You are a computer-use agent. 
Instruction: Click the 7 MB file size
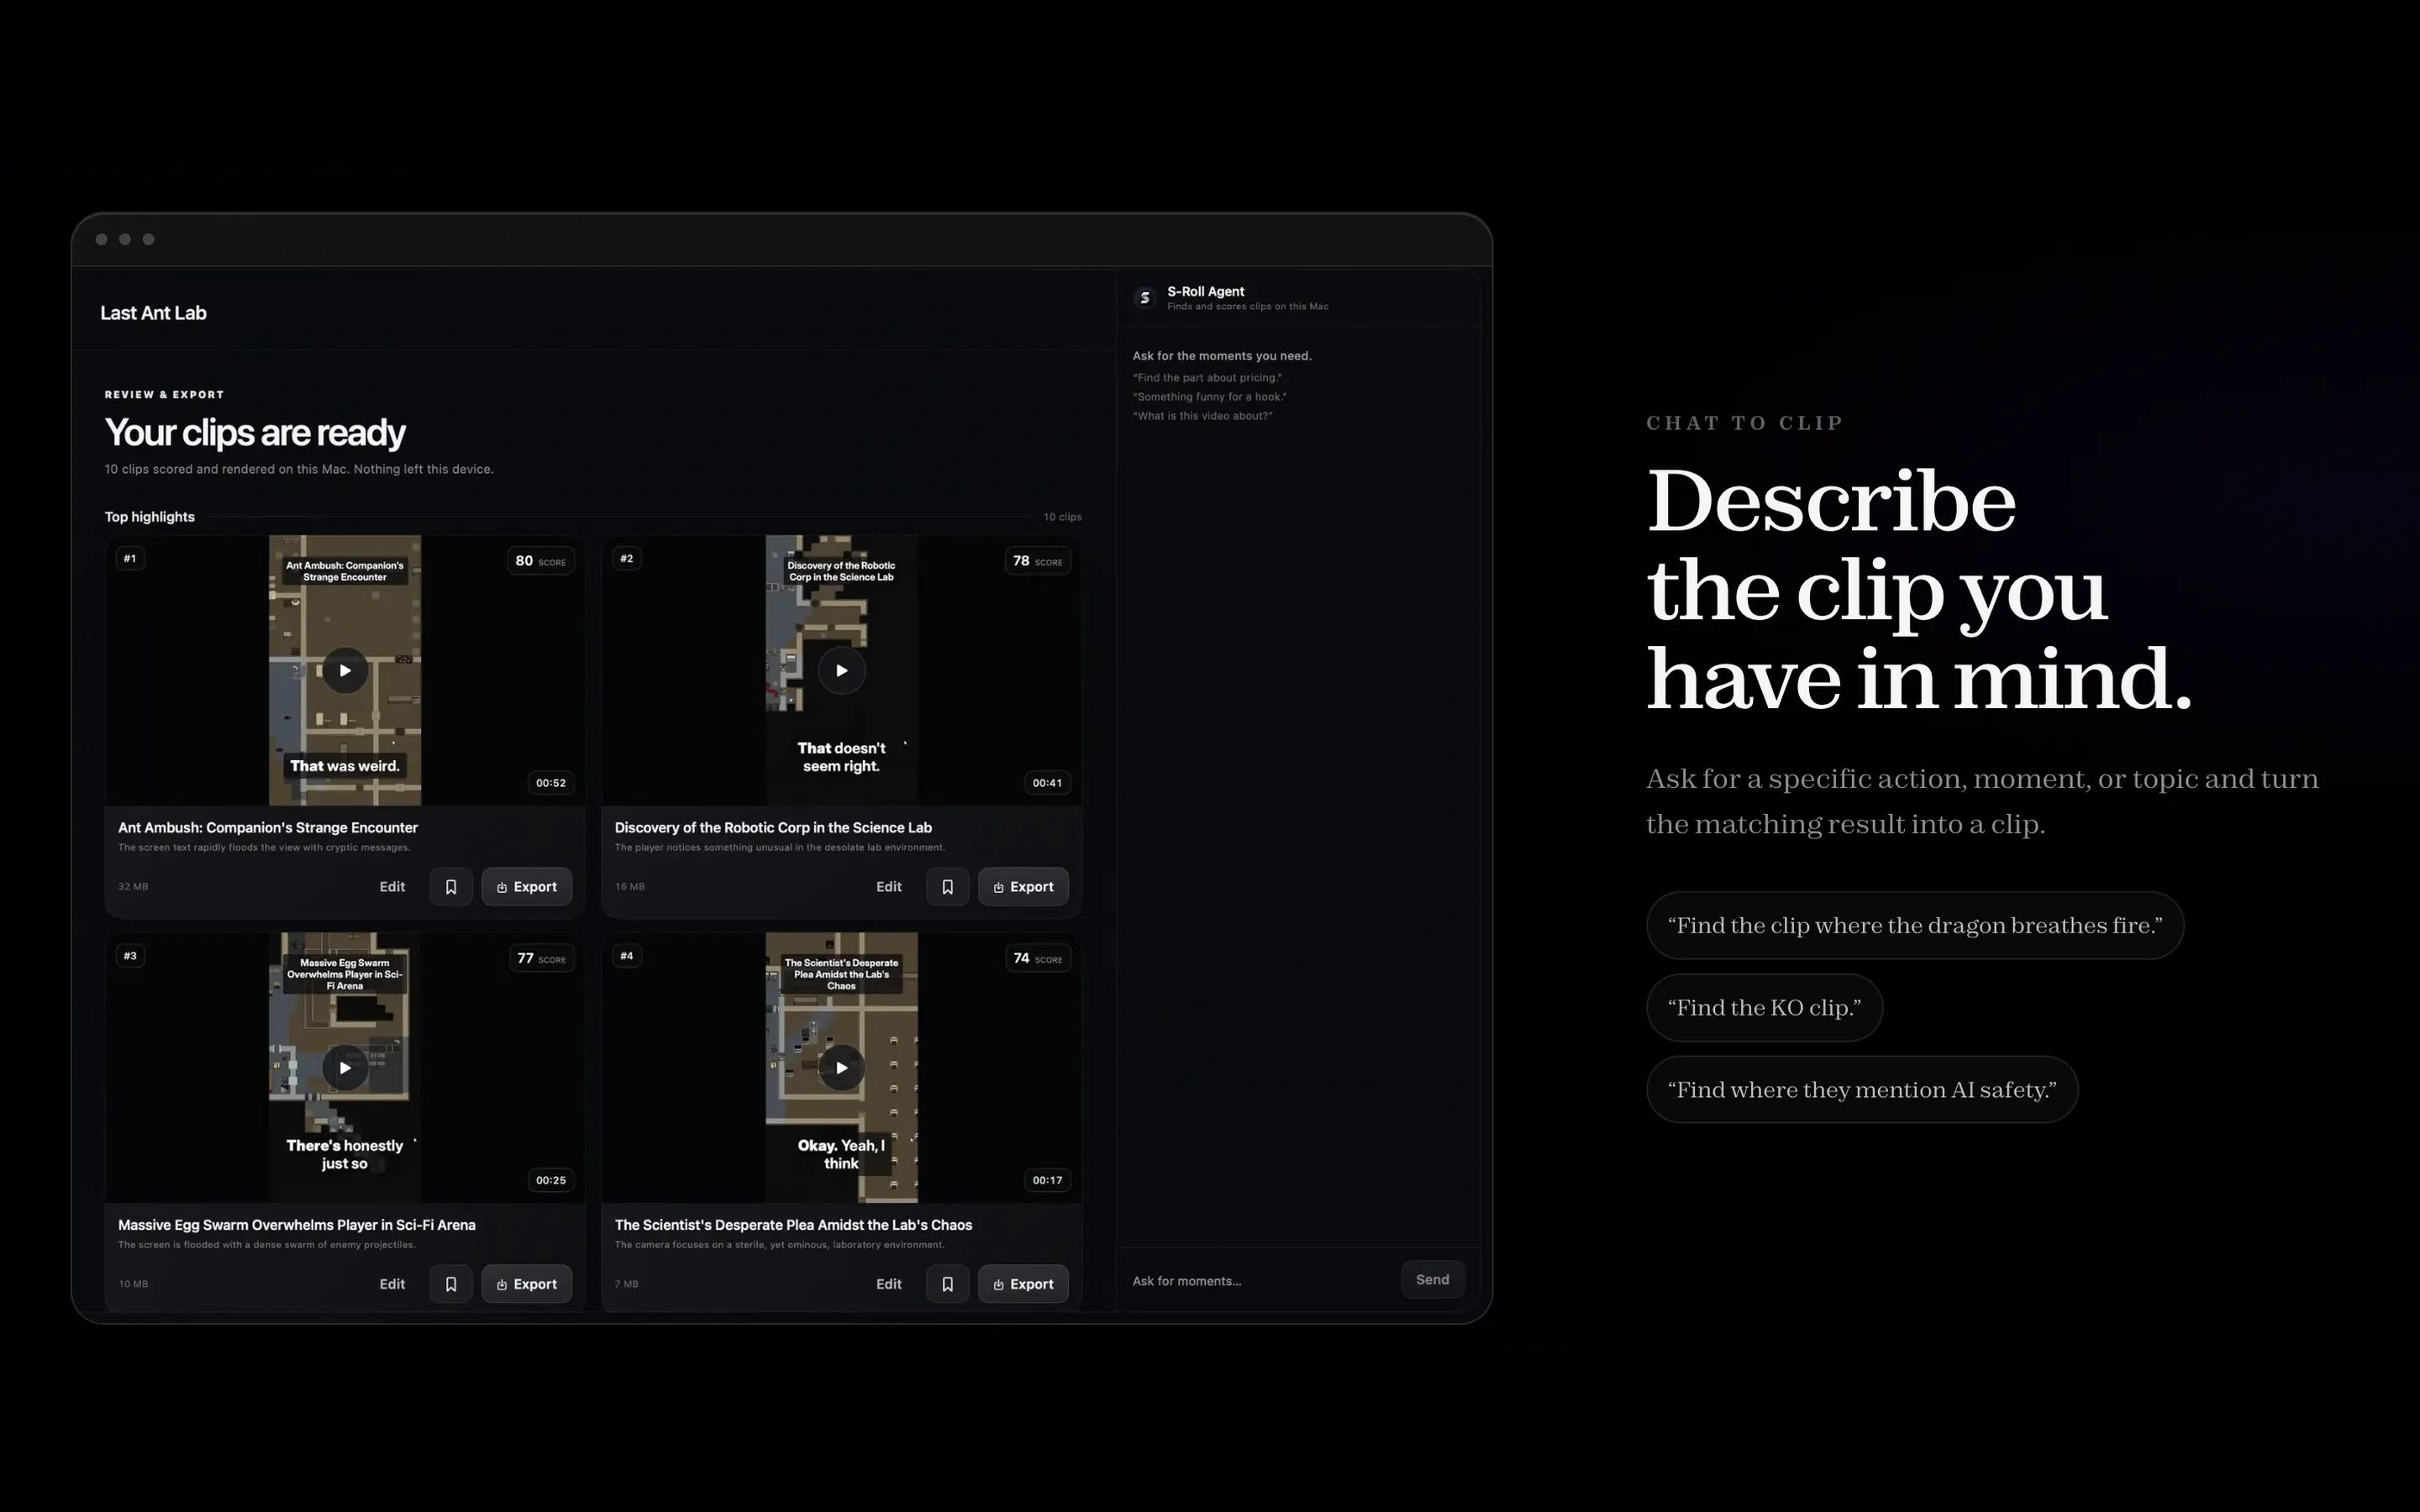pos(626,1284)
